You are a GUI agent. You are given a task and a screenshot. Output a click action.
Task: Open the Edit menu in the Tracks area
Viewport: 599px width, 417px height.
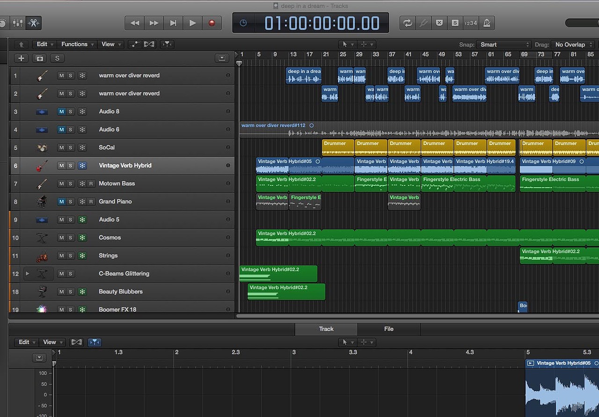coord(45,44)
